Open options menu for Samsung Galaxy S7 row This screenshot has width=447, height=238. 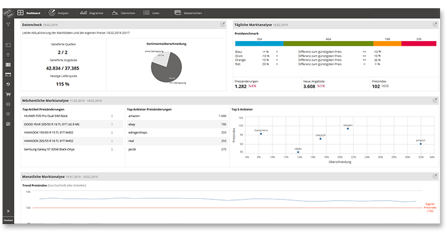[x=112, y=149]
